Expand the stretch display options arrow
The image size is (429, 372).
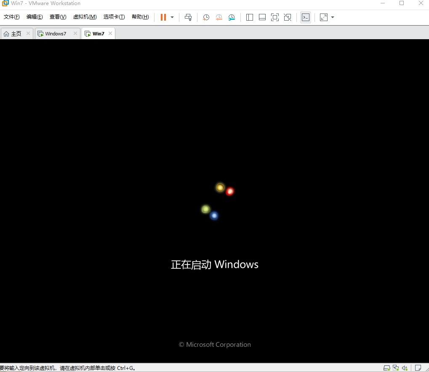[333, 17]
